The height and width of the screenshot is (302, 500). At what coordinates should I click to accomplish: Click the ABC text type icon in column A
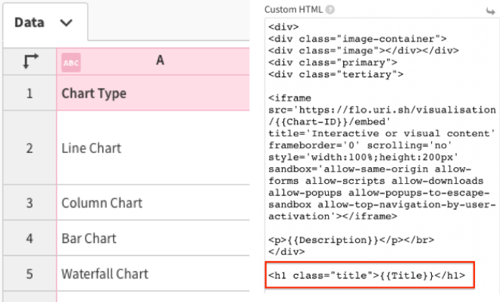(x=70, y=62)
